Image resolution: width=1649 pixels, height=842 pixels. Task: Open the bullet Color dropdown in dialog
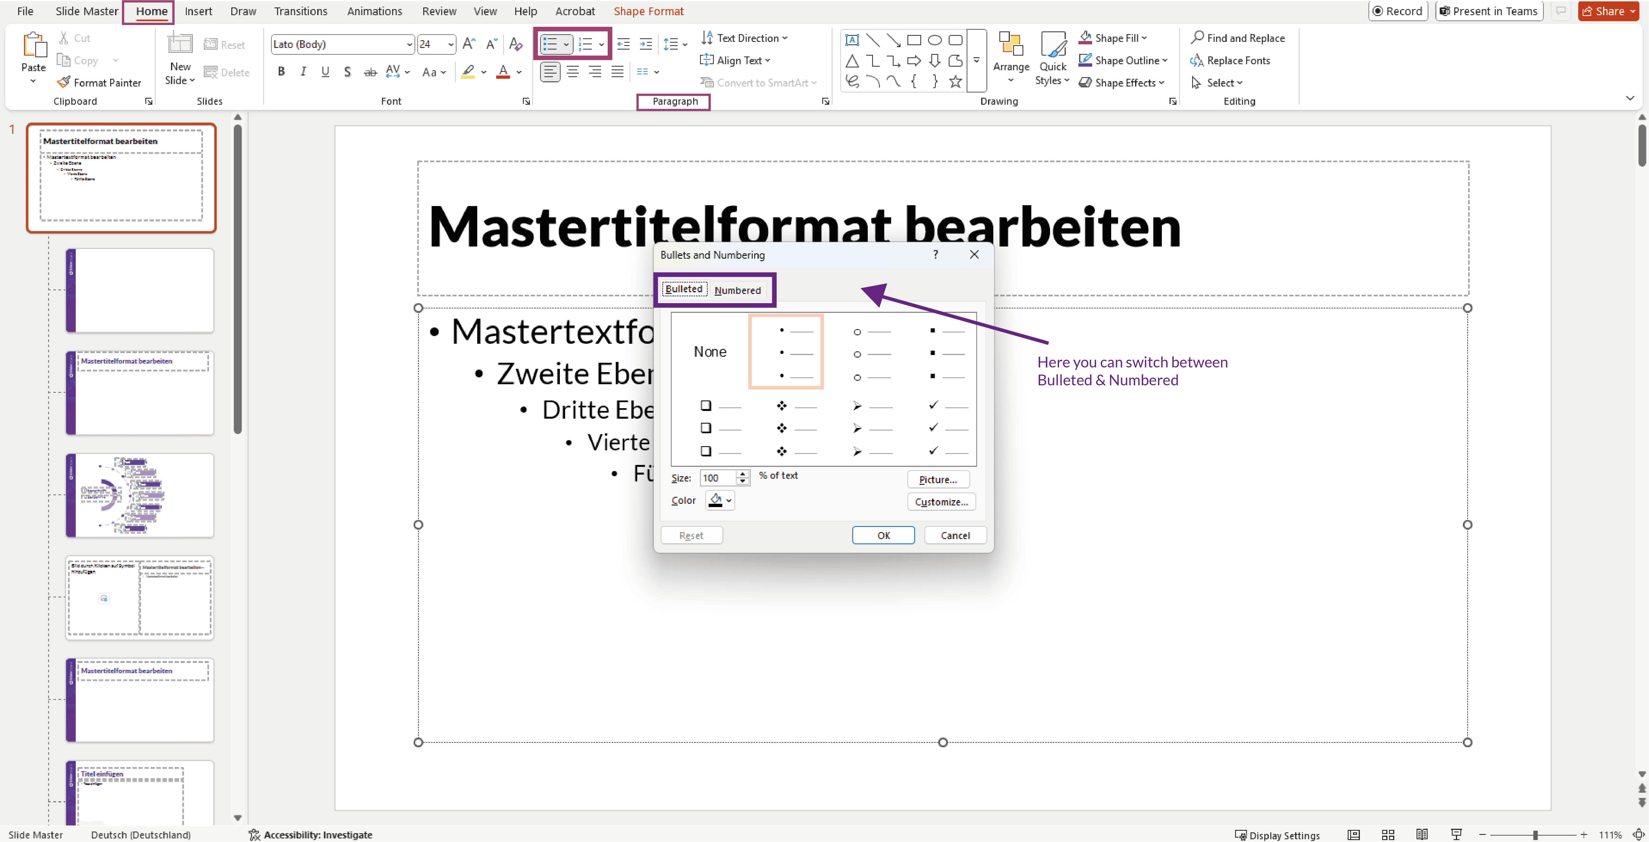coord(720,500)
